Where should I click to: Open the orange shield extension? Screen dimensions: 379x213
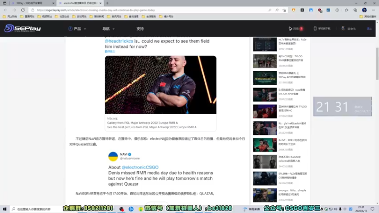tap(293, 10)
